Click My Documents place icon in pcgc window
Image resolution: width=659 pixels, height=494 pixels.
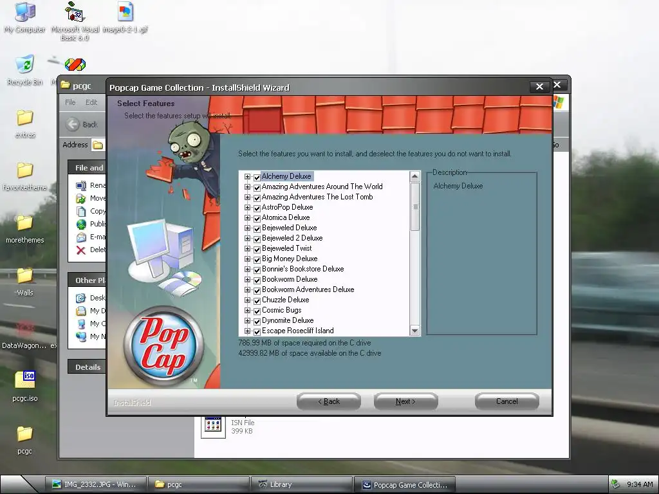click(81, 311)
